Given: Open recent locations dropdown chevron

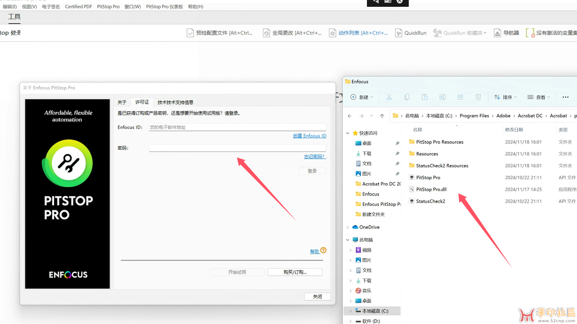Looking at the screenshot, I should (x=371, y=116).
